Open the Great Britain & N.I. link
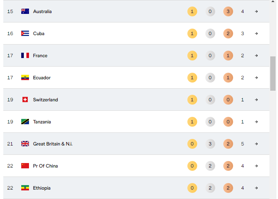 pos(53,144)
